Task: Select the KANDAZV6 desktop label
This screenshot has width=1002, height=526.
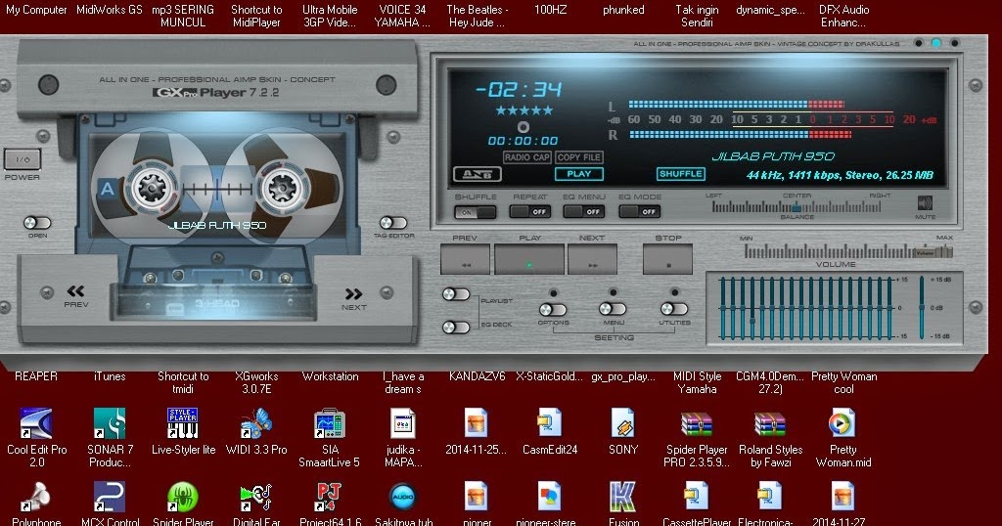Action: [477, 376]
